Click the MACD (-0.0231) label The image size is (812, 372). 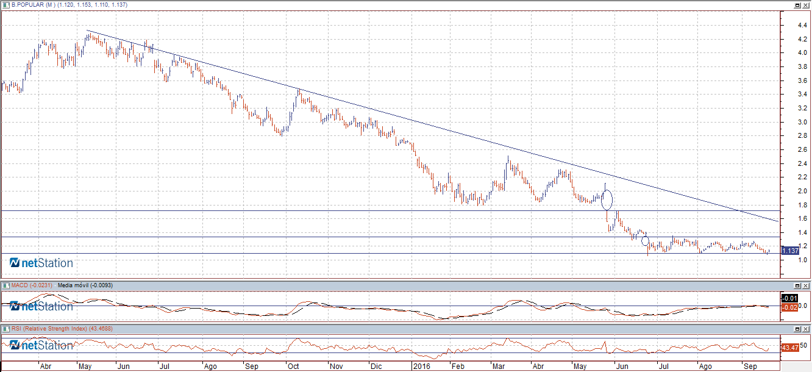tap(30, 285)
